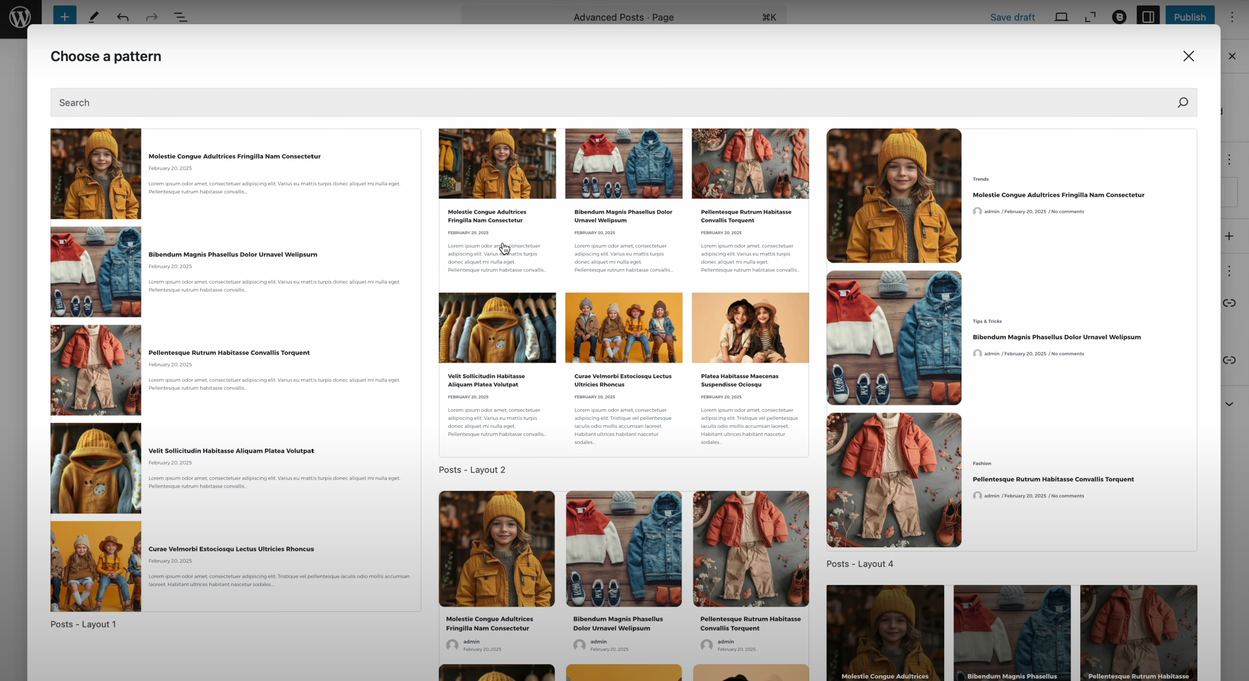The image size is (1249, 681).
Task: Open the three-dot Options menu
Action: [1232, 17]
